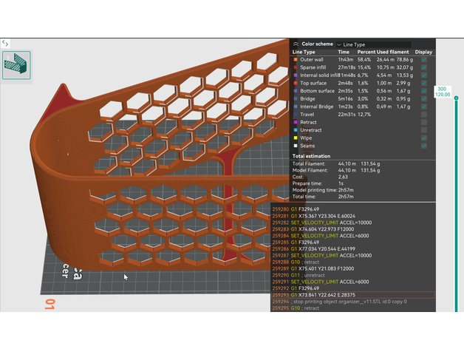The image size is (464, 349).
Task: Click the Sparse infill red color swatch
Action: pyautogui.click(x=295, y=67)
